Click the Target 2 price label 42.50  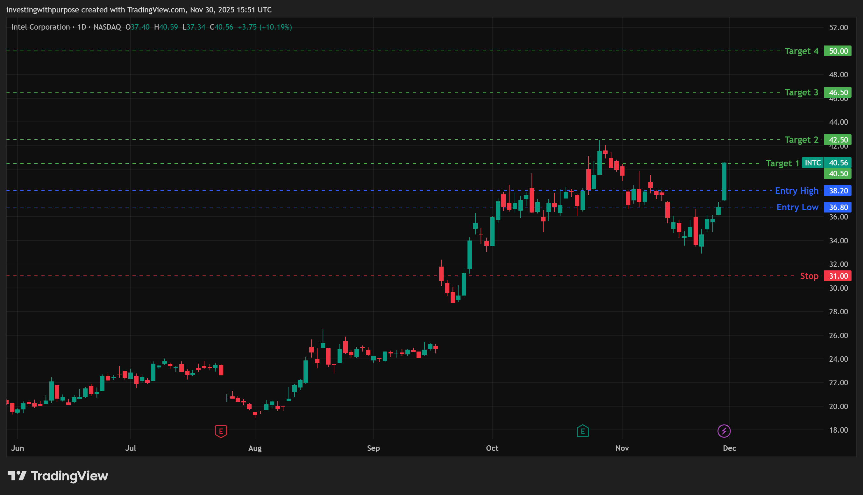(x=838, y=140)
